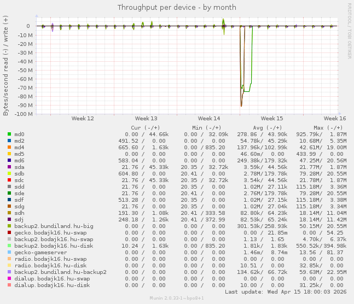Click the 'sdf' legend label

(19, 200)
